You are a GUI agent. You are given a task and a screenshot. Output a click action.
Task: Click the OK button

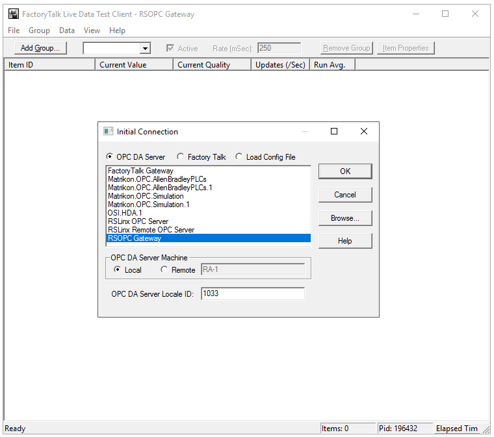click(x=345, y=171)
